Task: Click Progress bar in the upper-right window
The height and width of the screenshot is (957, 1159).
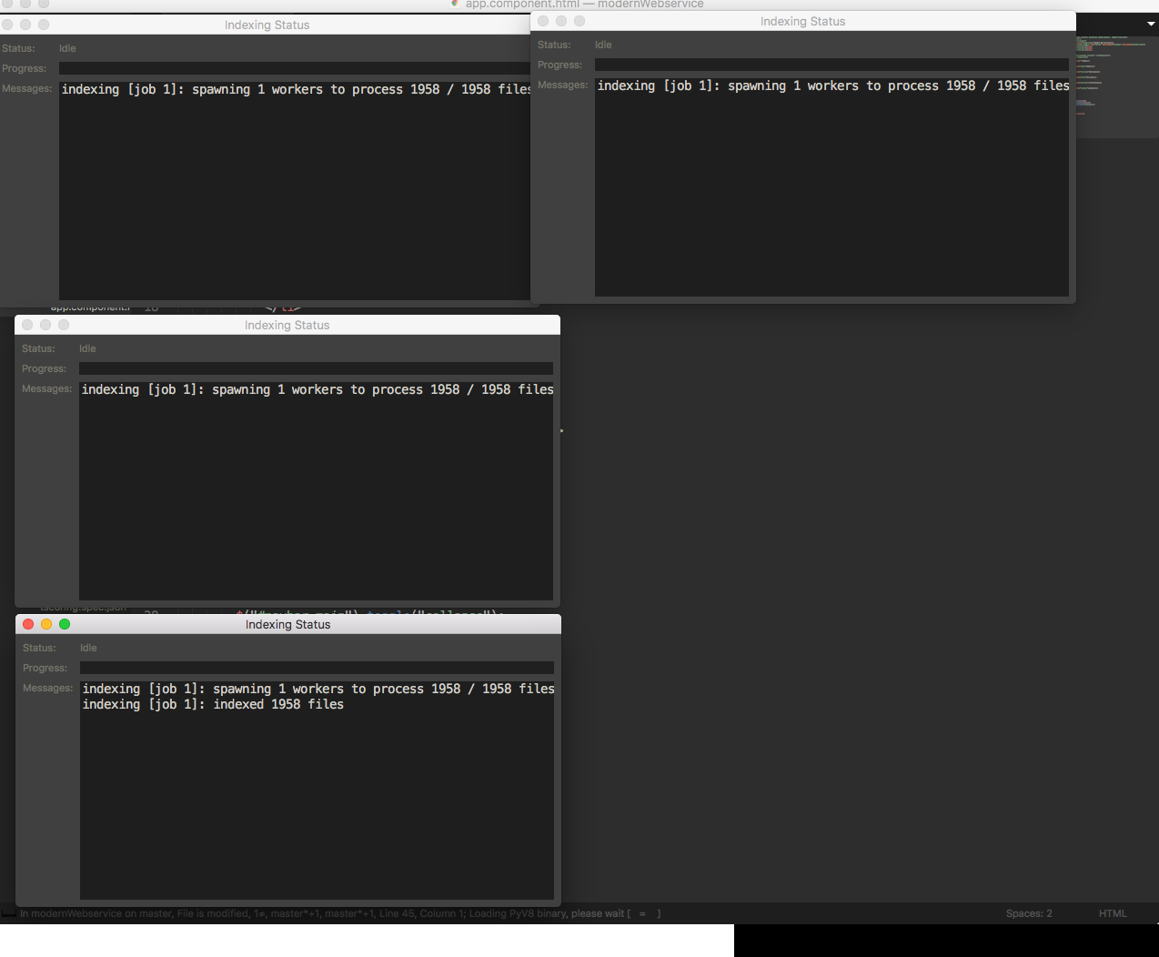Action: point(831,65)
